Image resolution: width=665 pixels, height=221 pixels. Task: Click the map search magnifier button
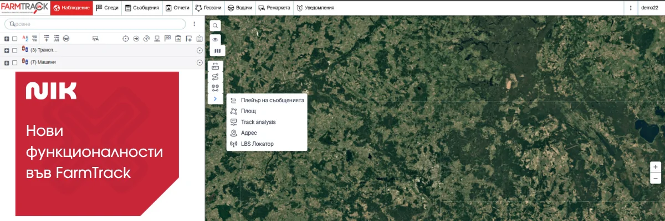tap(215, 25)
